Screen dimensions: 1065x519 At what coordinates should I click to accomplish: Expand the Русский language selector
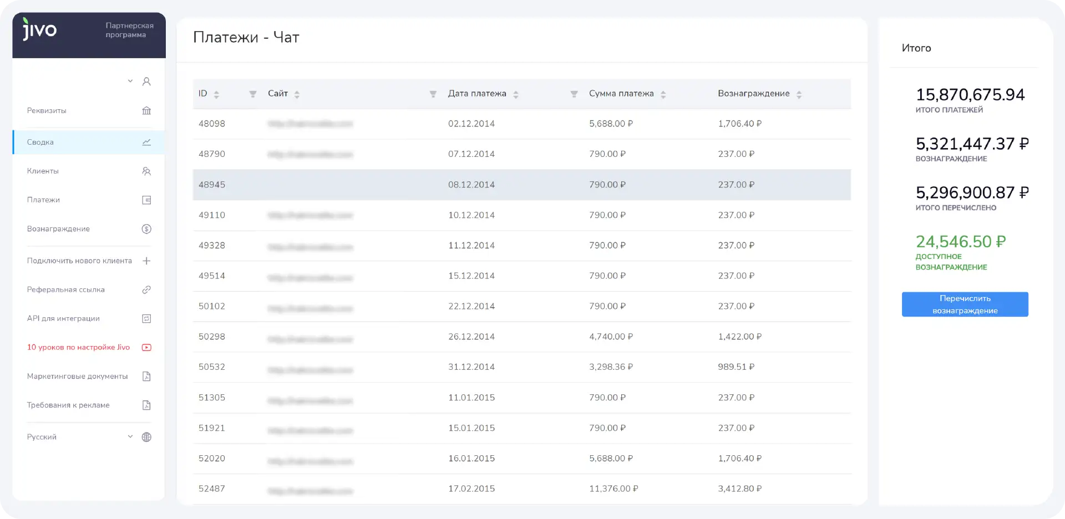pyautogui.click(x=130, y=437)
